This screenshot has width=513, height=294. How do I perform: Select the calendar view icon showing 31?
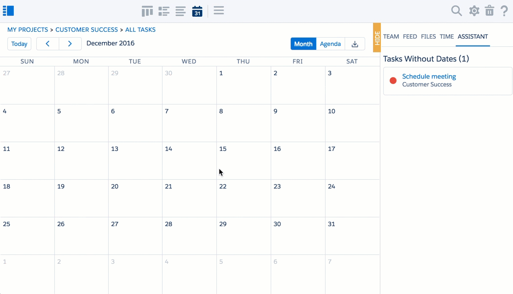pos(197,11)
